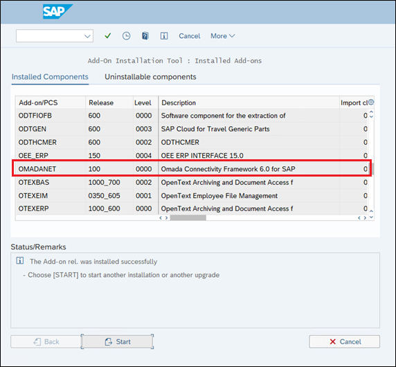The image size is (396, 367).
Task: Click the green checkmark confirm icon
Action: (x=107, y=36)
